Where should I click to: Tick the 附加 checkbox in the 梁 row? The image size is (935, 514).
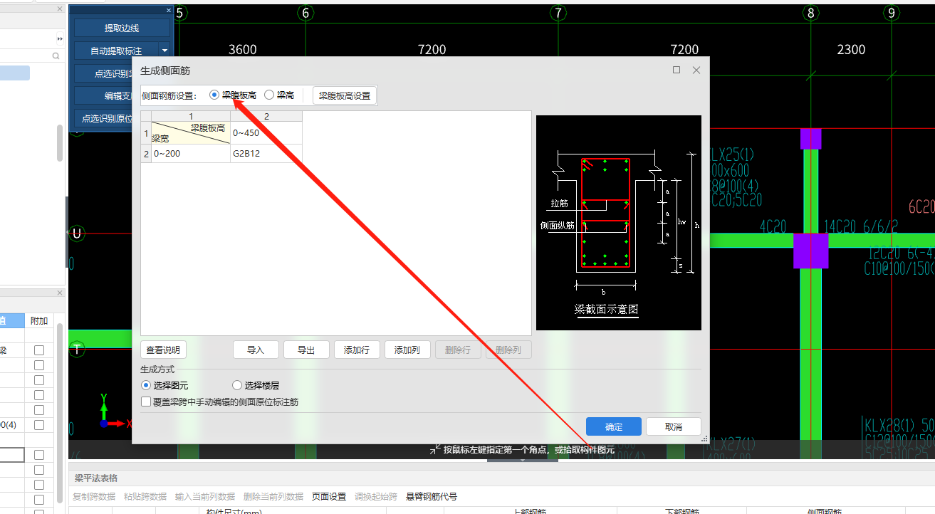pos(39,350)
